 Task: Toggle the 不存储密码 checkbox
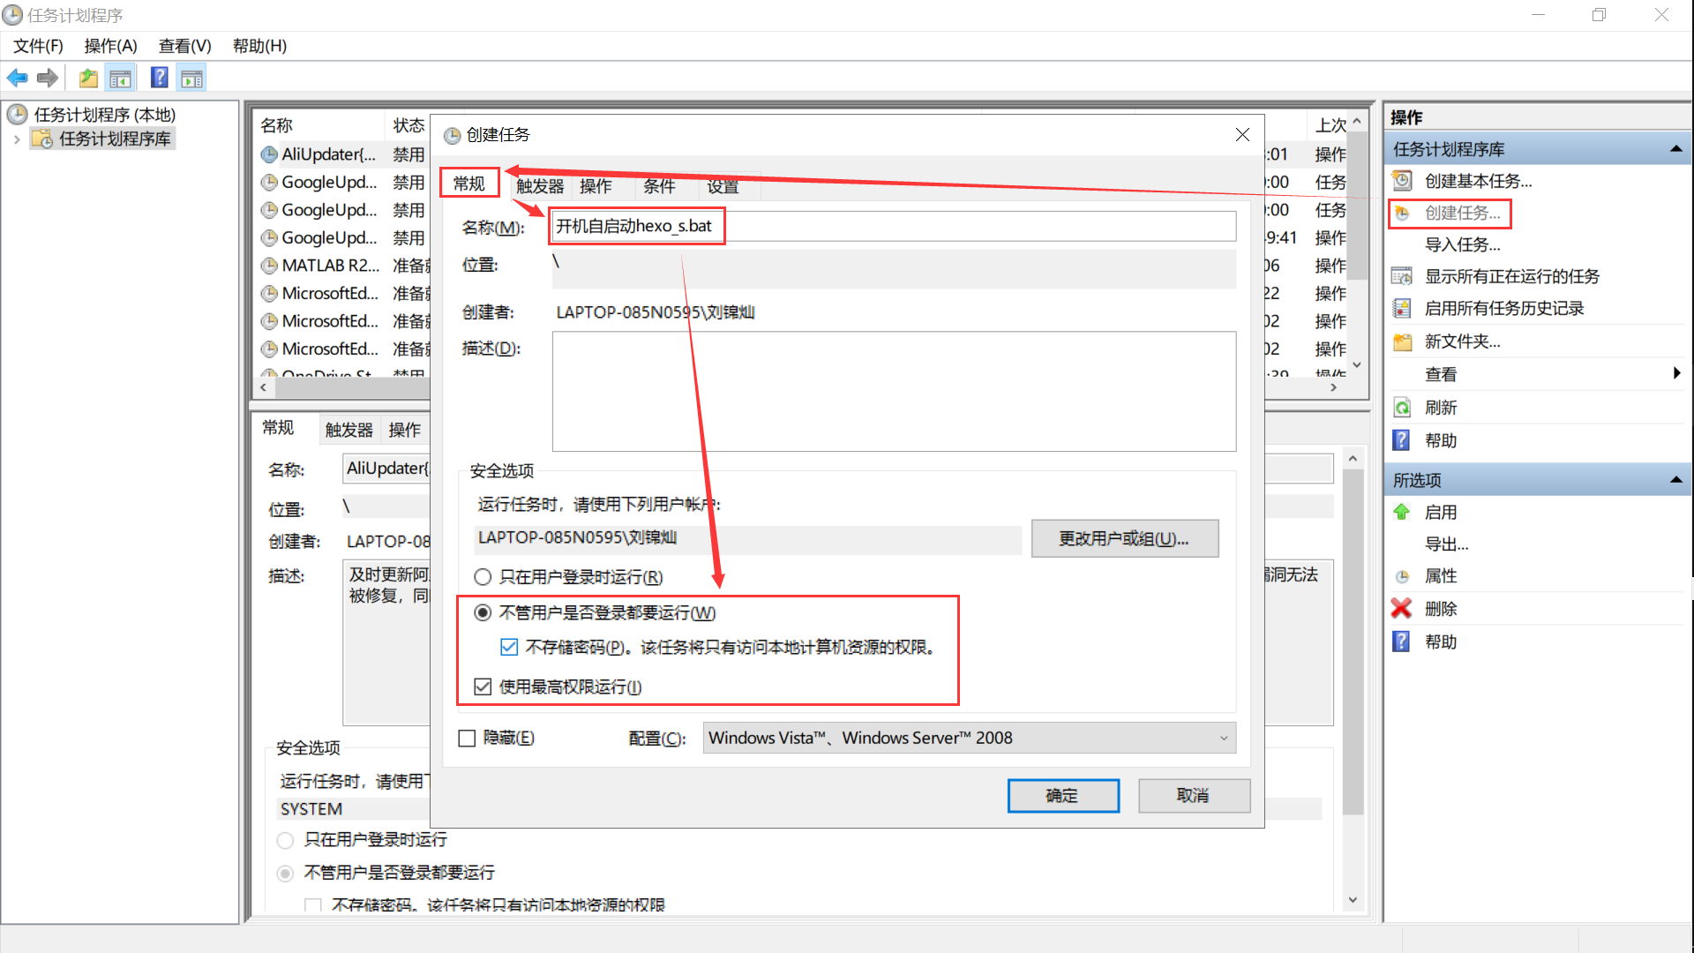tap(509, 648)
